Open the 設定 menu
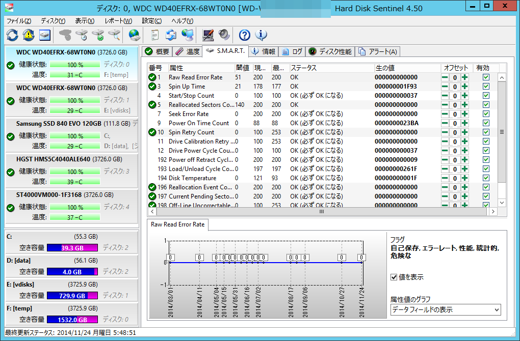 [x=151, y=21]
